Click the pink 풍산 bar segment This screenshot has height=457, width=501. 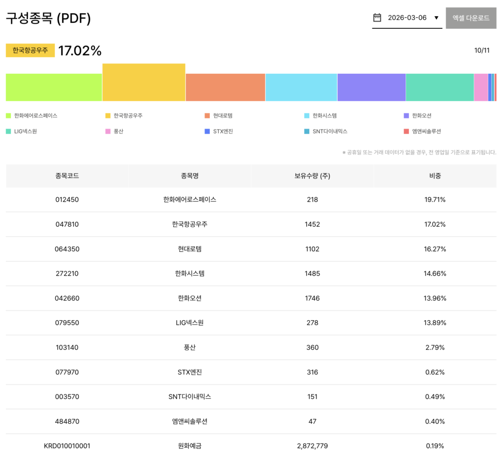pyautogui.click(x=480, y=87)
